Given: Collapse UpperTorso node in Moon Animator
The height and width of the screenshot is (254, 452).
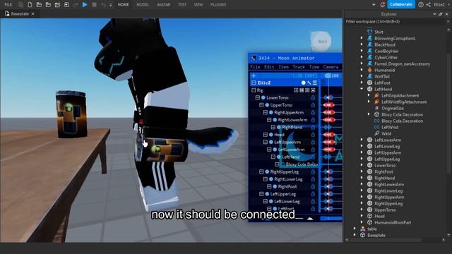Looking at the screenshot, I should [261, 105].
